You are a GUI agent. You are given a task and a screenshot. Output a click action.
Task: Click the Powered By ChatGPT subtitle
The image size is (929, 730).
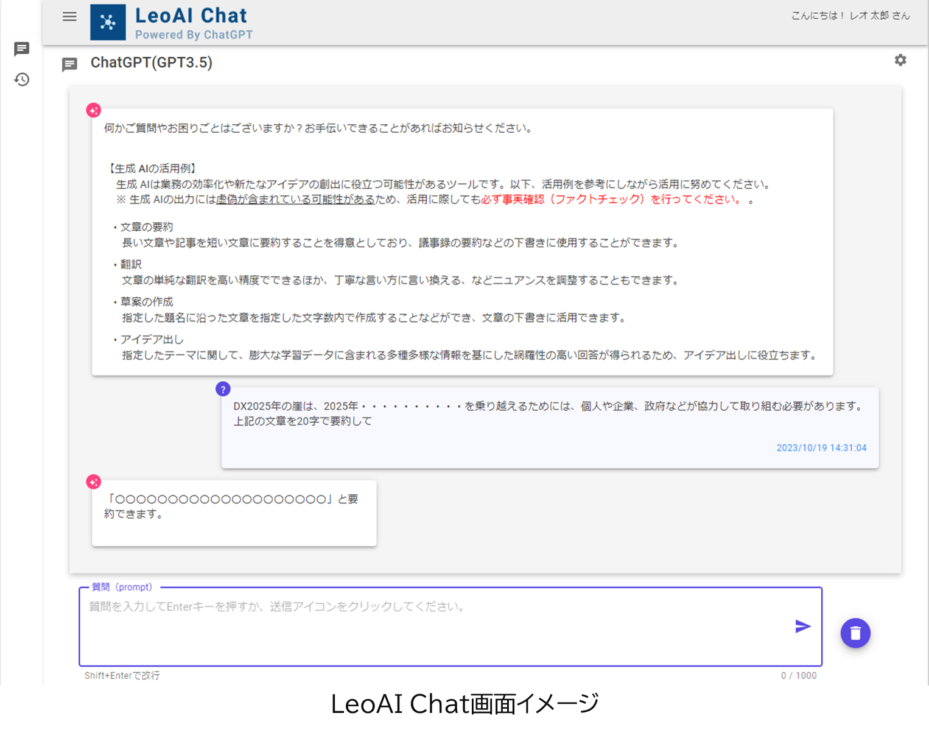point(194,35)
